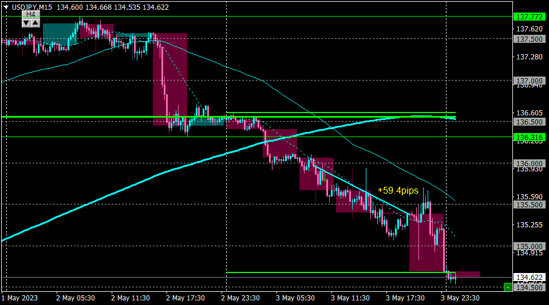Viewport: 549px width, 305px height.
Task: Click the H4 timeframe button
Action: click(31, 14)
